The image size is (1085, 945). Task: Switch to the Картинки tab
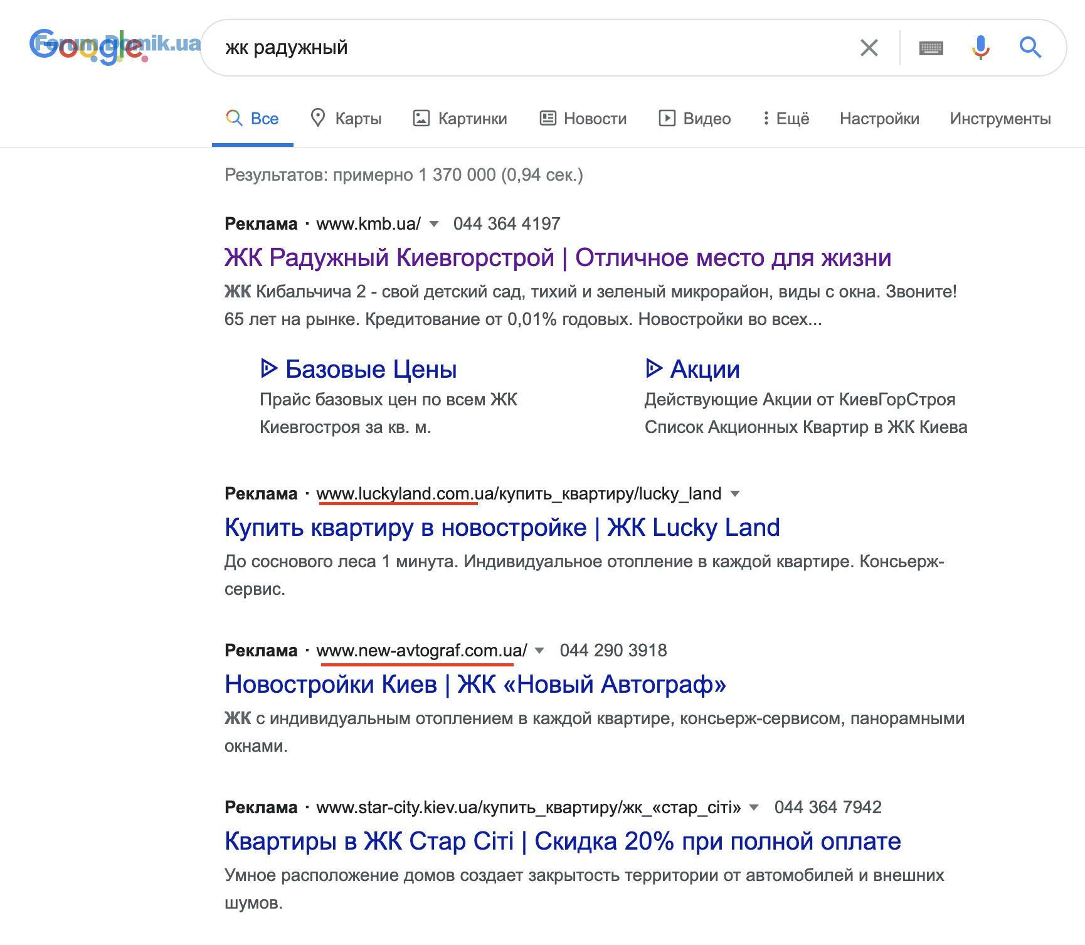point(460,119)
